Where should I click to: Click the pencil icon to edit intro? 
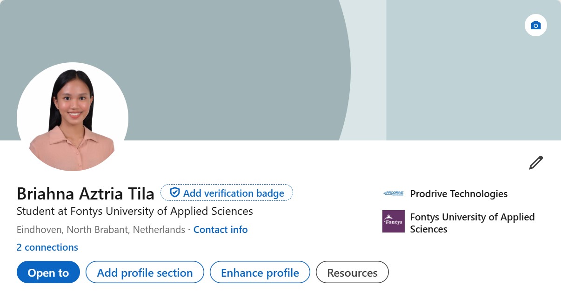[535, 163]
